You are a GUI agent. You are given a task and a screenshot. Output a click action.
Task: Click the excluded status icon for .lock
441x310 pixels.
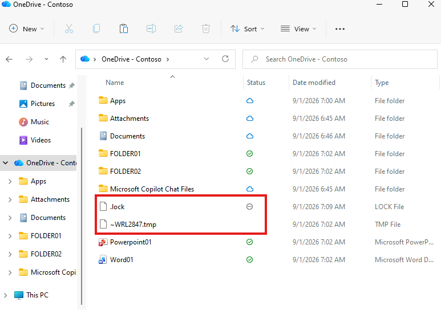point(249,207)
